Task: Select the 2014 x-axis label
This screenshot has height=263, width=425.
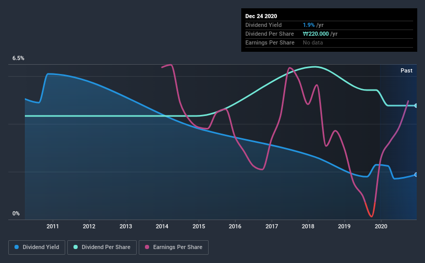Action: click(x=162, y=226)
